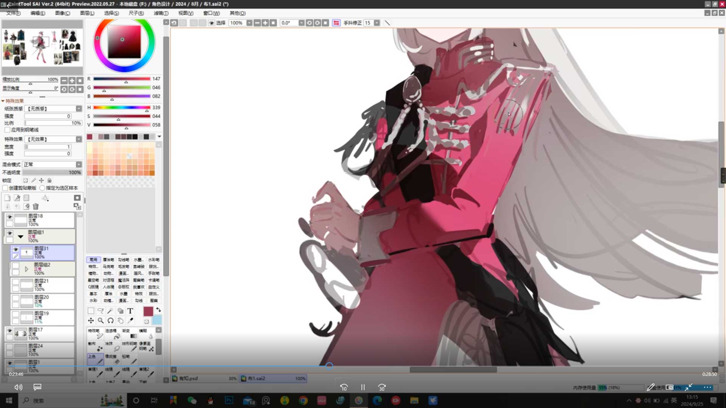
Task: Select the text tool
Action: point(130,311)
